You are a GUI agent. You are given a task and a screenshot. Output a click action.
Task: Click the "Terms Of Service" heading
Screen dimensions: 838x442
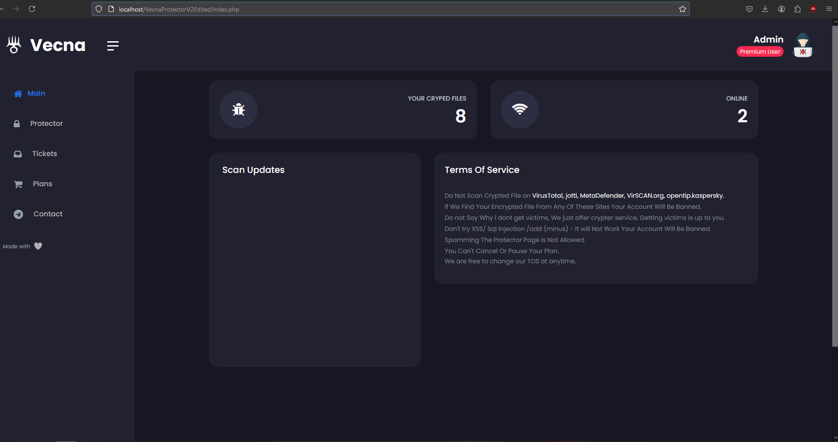482,170
